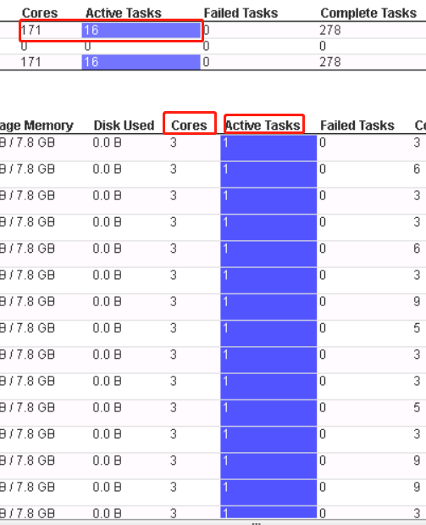
Task: Select cores value 3 in first executor row
Action: [x=174, y=143]
